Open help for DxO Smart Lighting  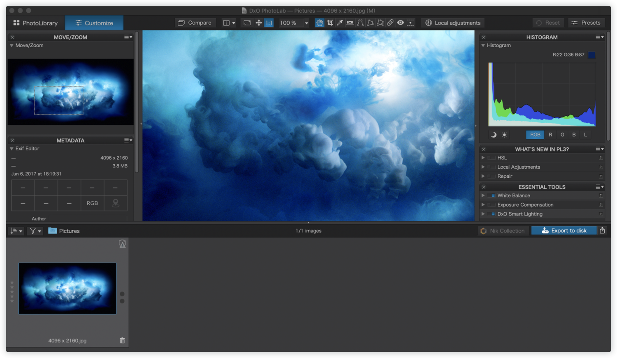coord(601,214)
